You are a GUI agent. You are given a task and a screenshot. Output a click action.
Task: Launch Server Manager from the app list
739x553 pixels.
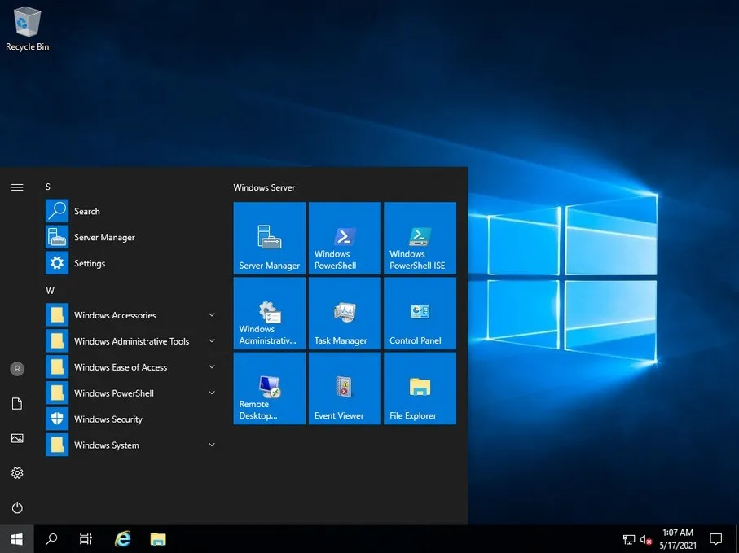tap(130, 237)
